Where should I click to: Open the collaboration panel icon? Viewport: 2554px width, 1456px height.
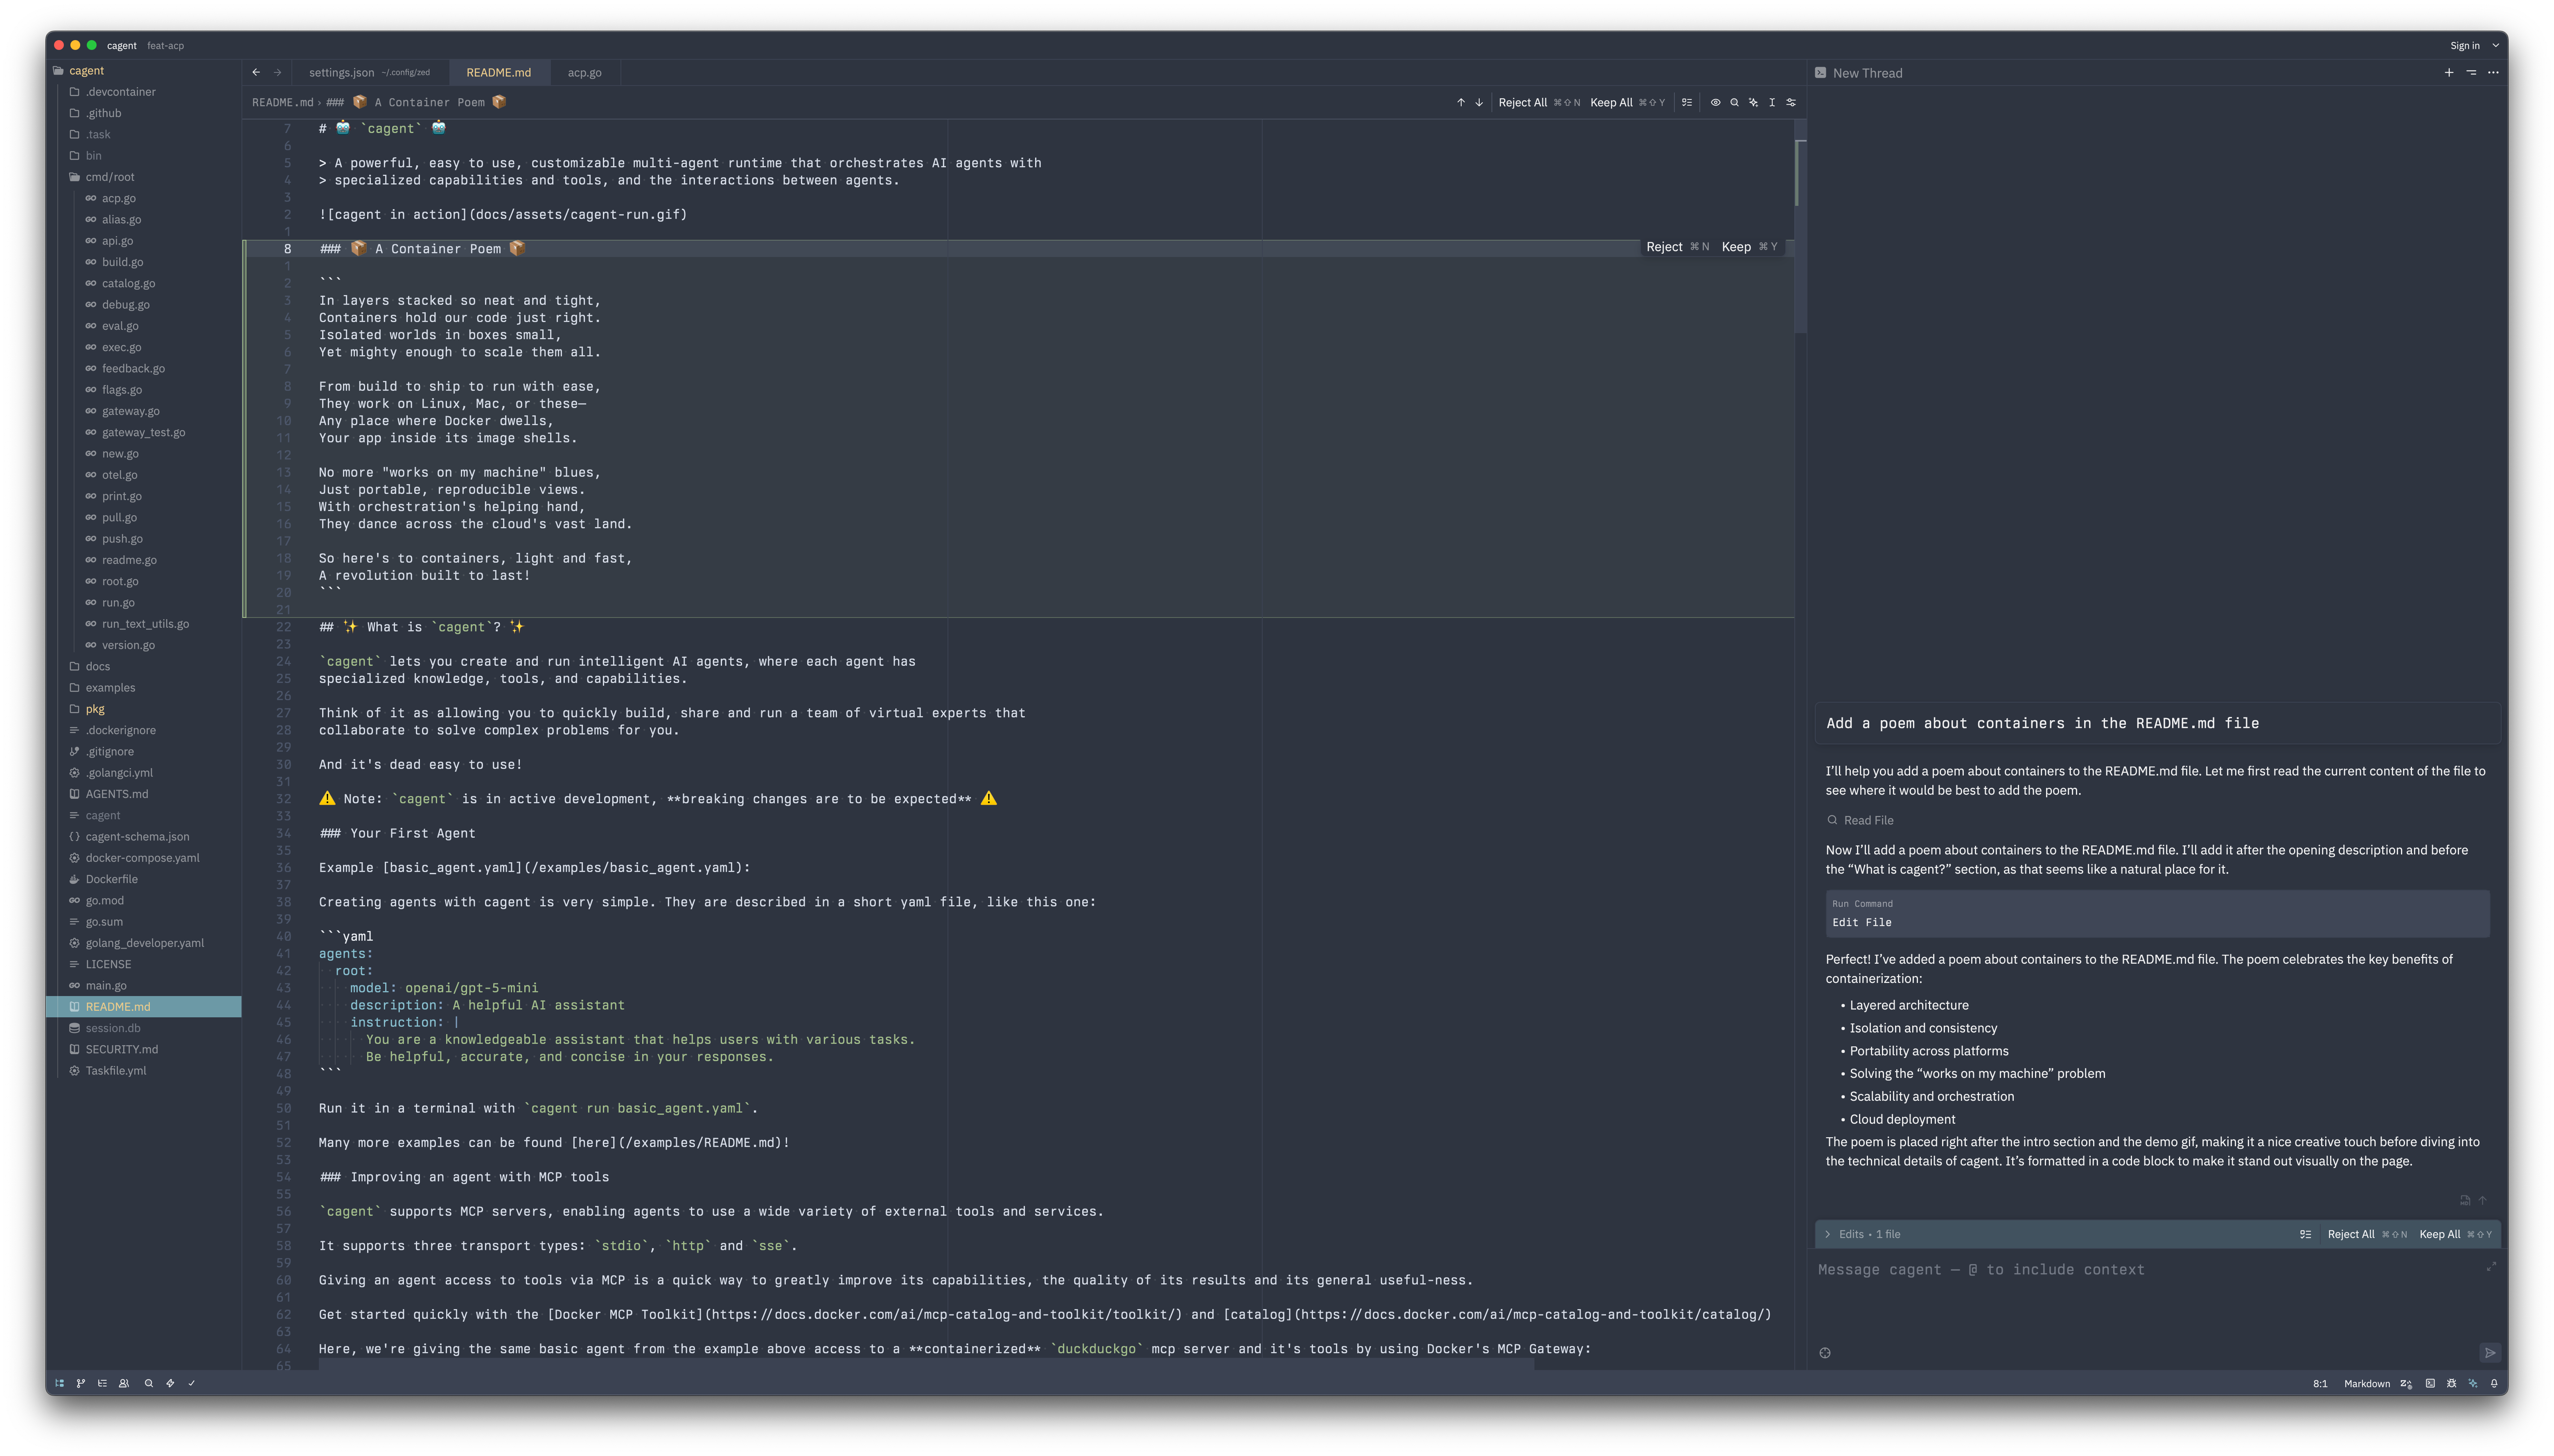point(124,1383)
